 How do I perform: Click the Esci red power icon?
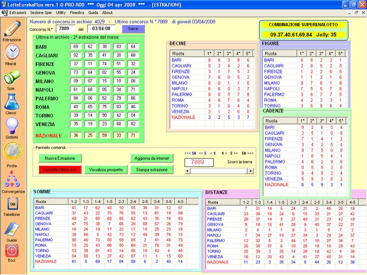tap(12, 251)
